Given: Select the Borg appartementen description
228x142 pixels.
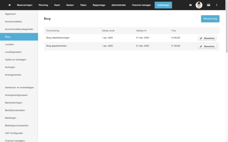Looking at the screenshot, I should click(56, 46).
